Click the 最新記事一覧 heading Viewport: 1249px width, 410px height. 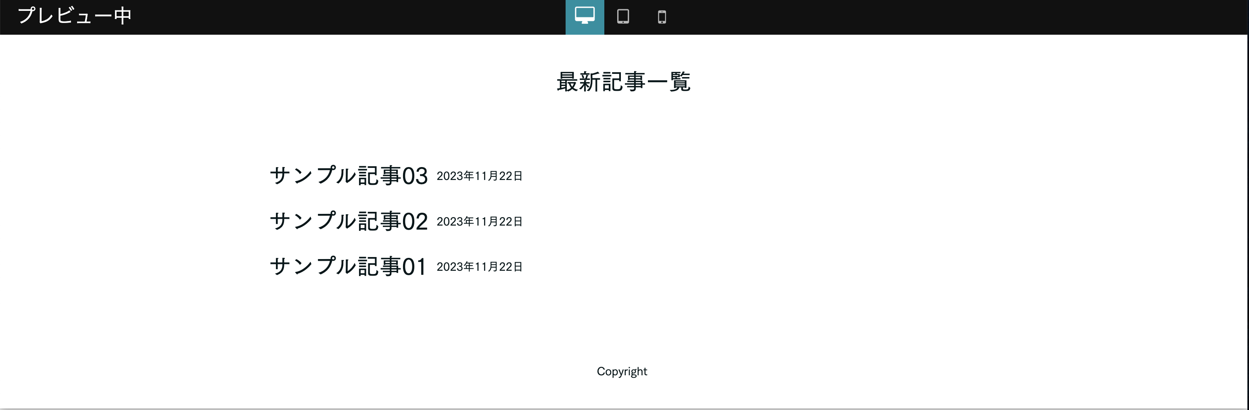[x=624, y=82]
